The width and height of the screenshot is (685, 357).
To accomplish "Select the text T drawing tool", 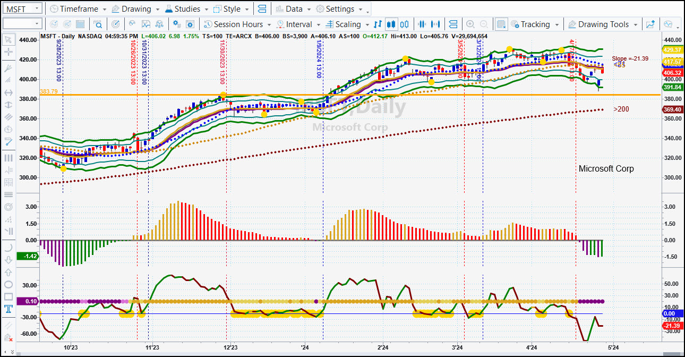I will (x=8, y=309).
